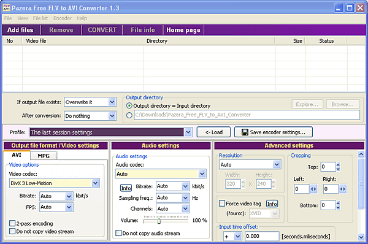Viewport: 368px width, 244px height.
Task: Check Do not copy audio stream
Action: click(118, 233)
